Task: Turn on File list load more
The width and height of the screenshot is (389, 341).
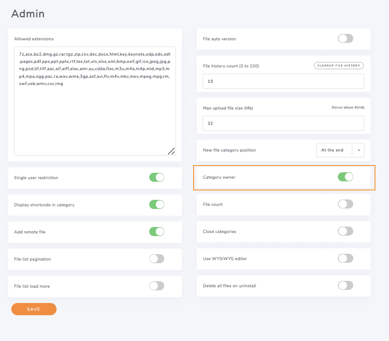Action: point(157,286)
